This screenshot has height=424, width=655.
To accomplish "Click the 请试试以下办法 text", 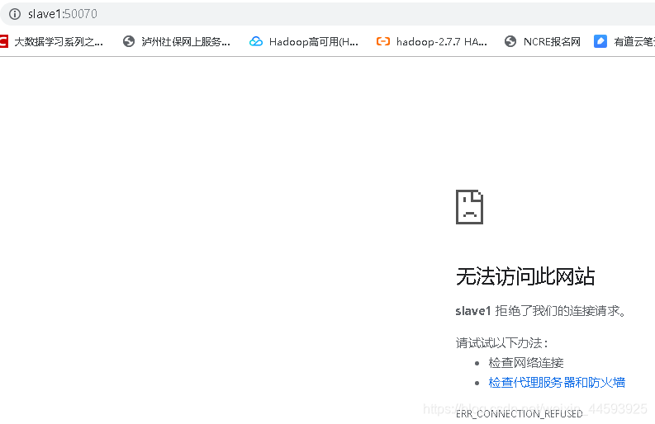I will [x=501, y=343].
